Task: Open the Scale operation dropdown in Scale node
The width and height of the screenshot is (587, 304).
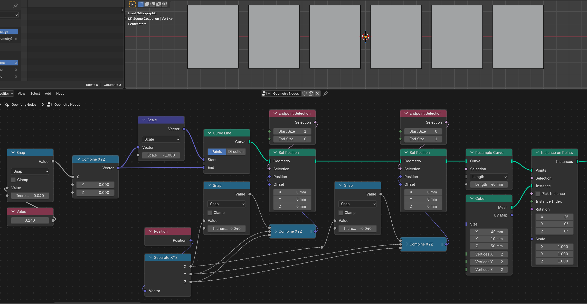Action: tap(161, 139)
